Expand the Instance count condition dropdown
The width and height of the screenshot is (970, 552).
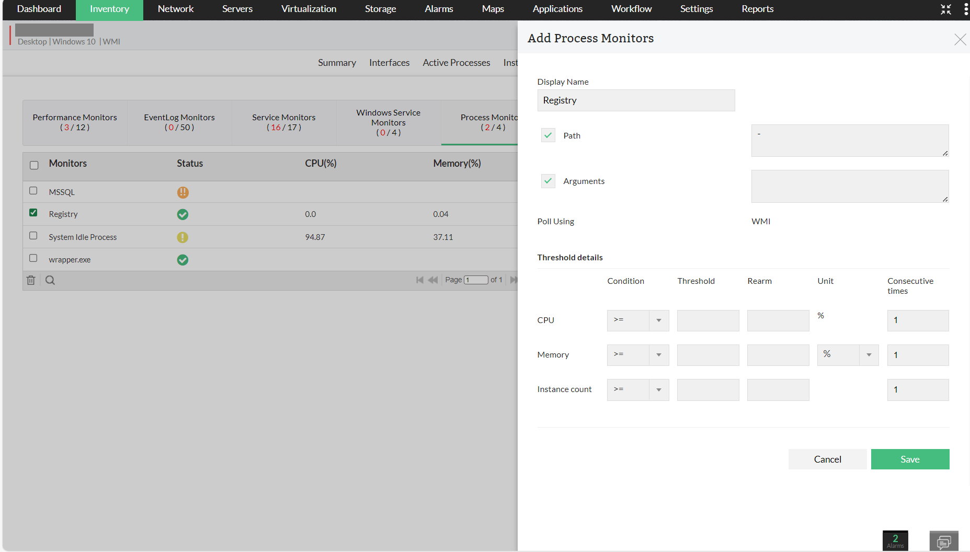click(x=660, y=389)
